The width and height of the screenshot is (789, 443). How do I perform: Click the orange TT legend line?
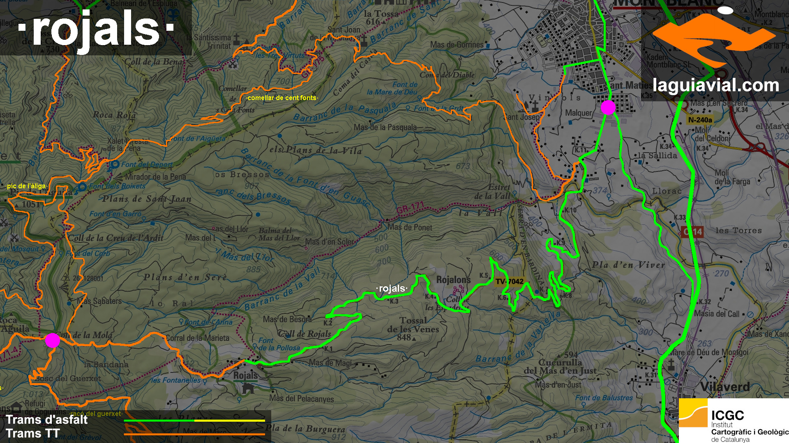pos(194,434)
